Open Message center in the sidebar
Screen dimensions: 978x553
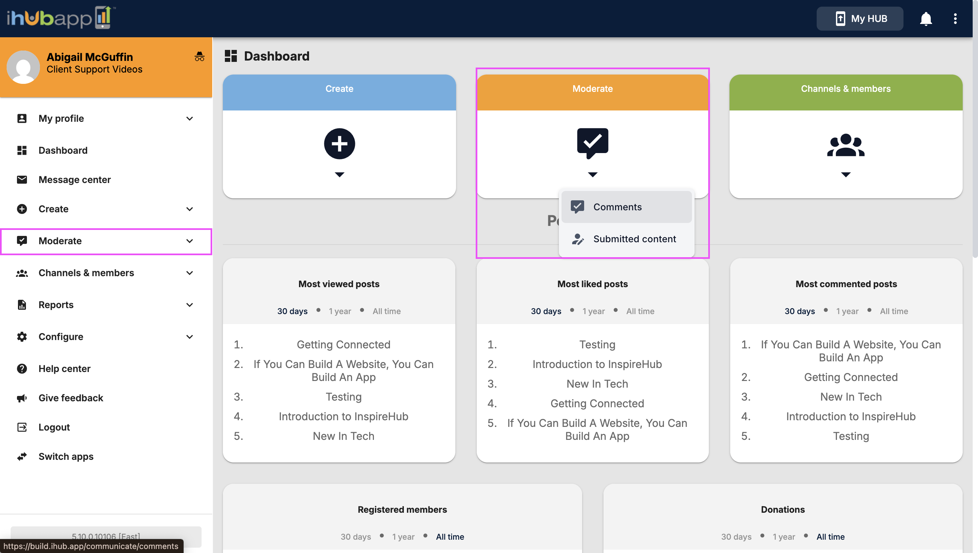[106, 179]
